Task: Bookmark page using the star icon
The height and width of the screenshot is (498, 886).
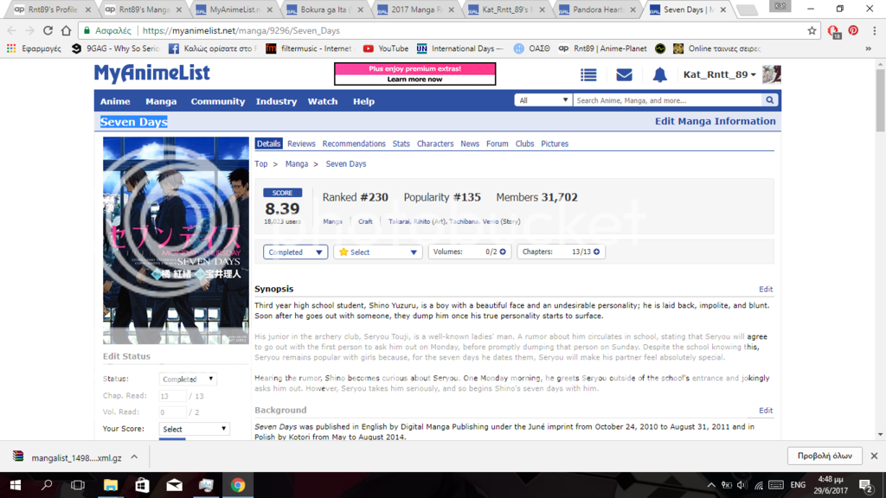Action: pos(812,30)
